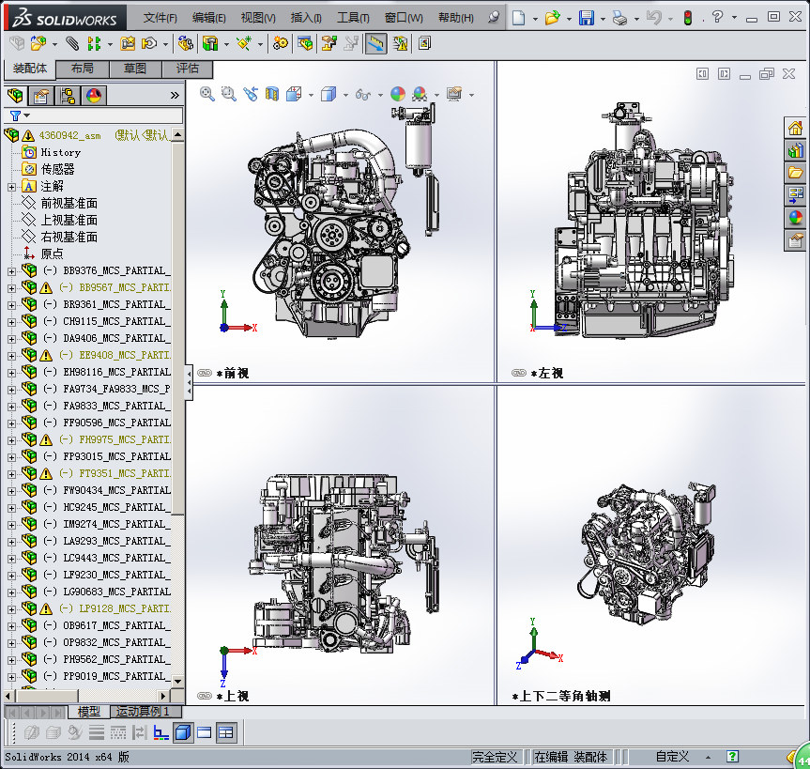Click the Assembly Features icon
This screenshot has width=810, height=769.
(x=210, y=43)
